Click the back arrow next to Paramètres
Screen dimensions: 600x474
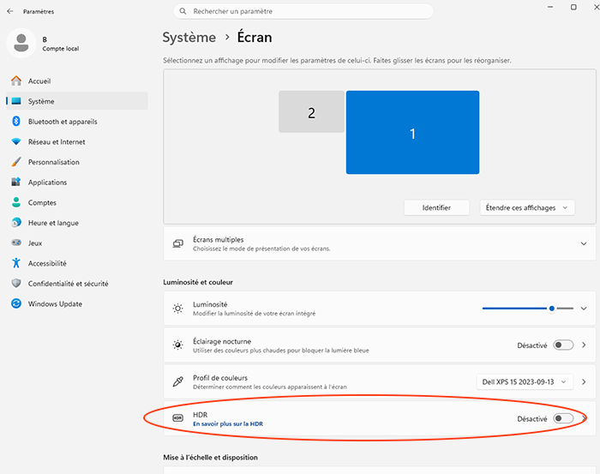pos(10,11)
